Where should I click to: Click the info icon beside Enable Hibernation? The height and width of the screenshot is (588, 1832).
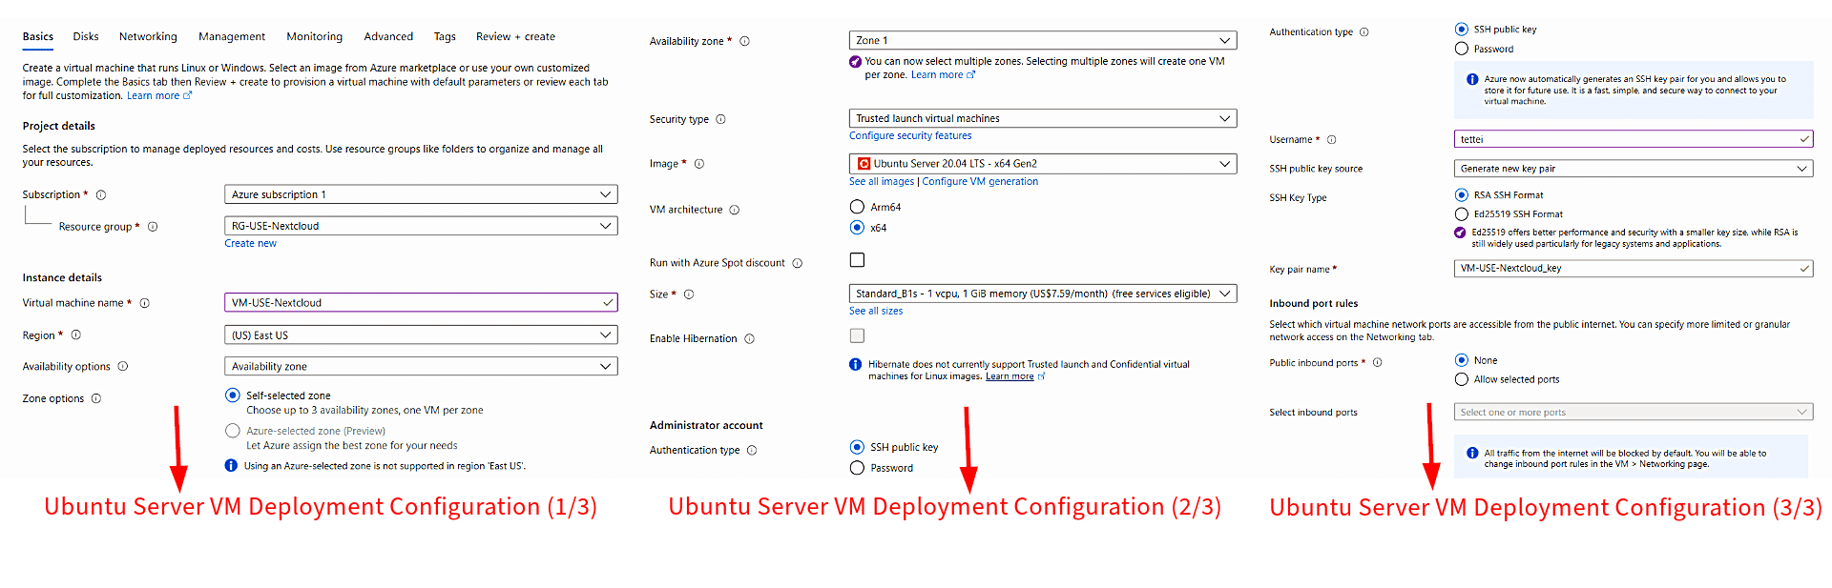point(750,338)
